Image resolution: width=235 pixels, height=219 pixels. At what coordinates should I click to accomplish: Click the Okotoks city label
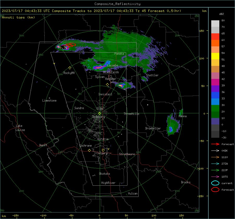point(104,174)
